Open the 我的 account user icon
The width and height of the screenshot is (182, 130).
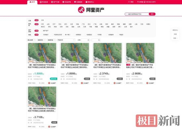[x=129, y=2]
